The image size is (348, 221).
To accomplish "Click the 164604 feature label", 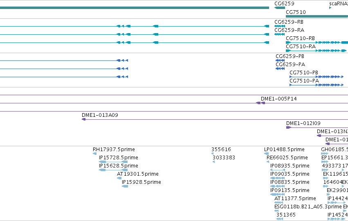I will (x=333, y=182).
